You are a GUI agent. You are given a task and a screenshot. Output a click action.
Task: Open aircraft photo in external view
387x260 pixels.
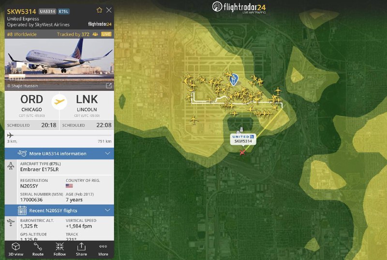109,85
